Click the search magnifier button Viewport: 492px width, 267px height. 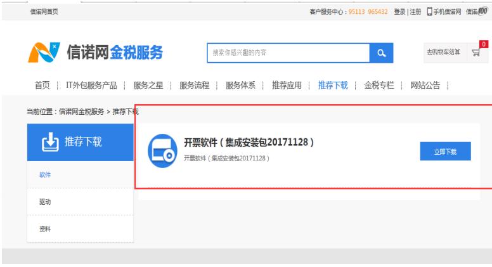point(381,53)
